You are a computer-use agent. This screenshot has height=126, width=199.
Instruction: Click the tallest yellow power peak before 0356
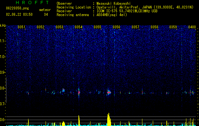tap(109, 119)
